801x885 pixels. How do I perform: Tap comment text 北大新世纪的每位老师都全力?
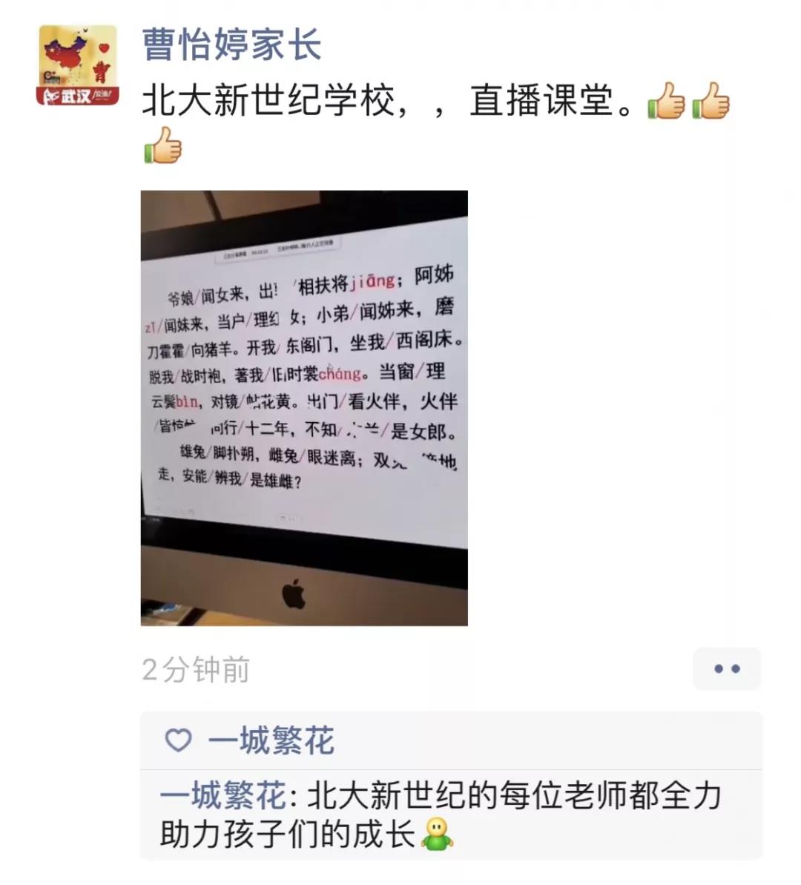[514, 795]
